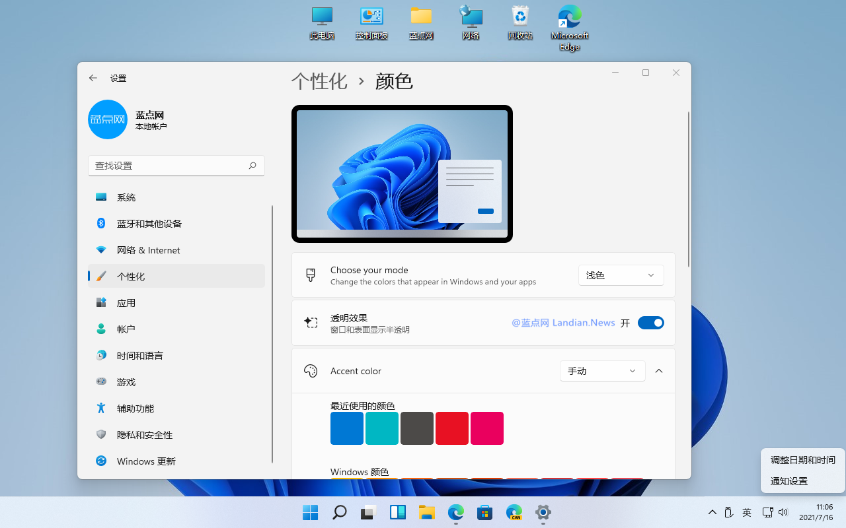Show hidden tray icons chevron
Image resolution: width=846 pixels, height=528 pixels.
coord(712,512)
